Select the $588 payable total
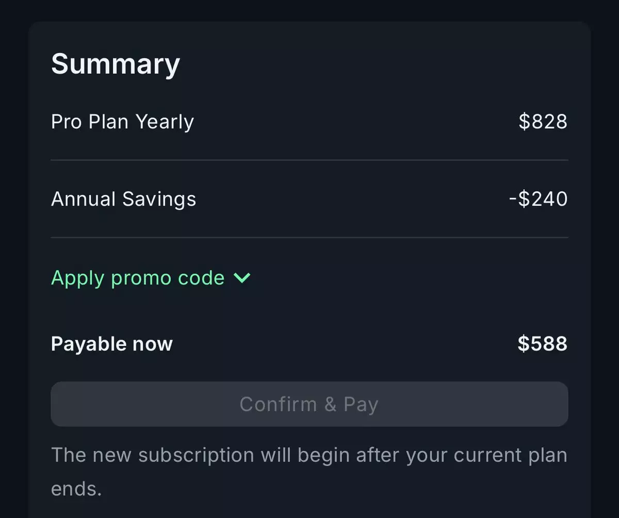Screen dimensions: 619x518 [x=543, y=344]
